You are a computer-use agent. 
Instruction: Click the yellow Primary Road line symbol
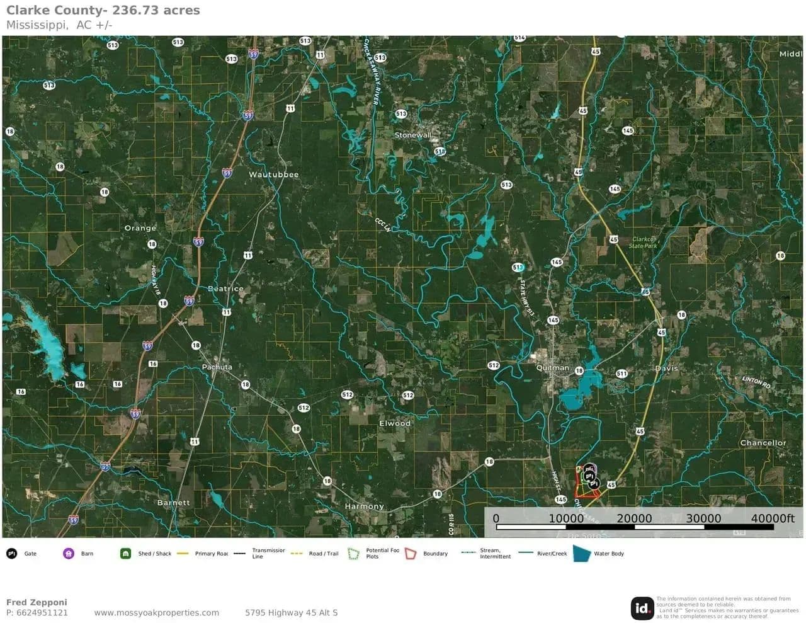pyautogui.click(x=183, y=554)
